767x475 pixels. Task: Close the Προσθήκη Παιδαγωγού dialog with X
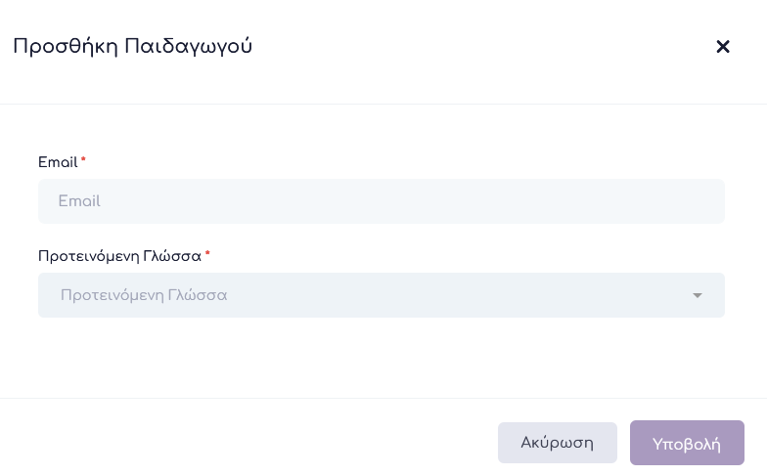tap(723, 47)
